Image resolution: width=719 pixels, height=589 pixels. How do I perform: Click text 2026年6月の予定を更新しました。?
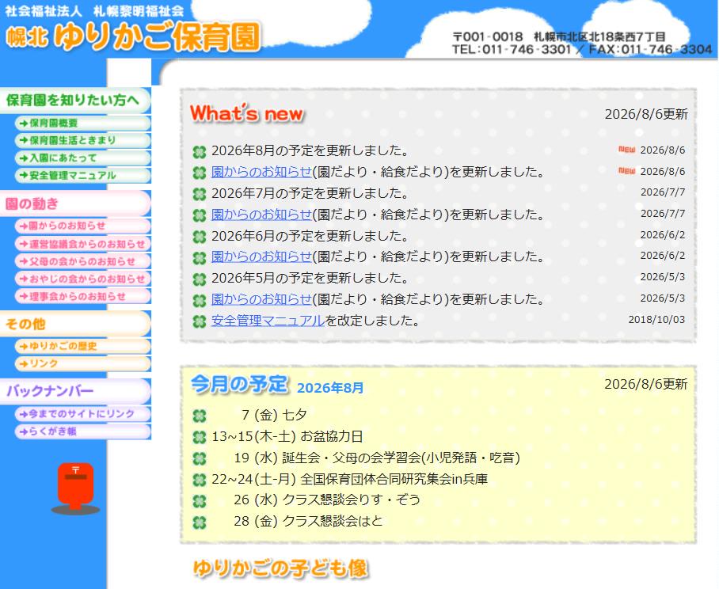click(310, 236)
